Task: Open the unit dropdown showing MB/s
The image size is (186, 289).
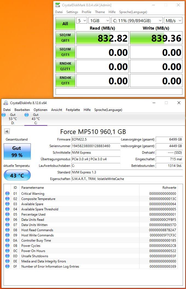Action: 173,21
